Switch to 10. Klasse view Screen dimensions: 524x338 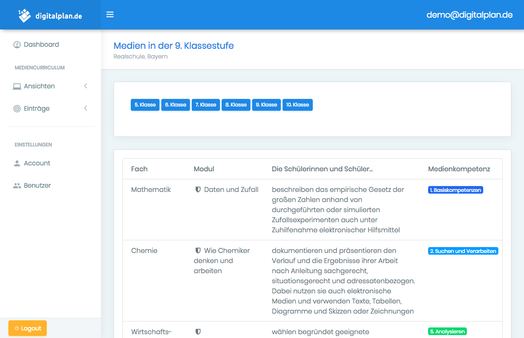297,105
